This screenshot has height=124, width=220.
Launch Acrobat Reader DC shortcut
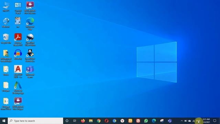pyautogui.click(x=18, y=40)
